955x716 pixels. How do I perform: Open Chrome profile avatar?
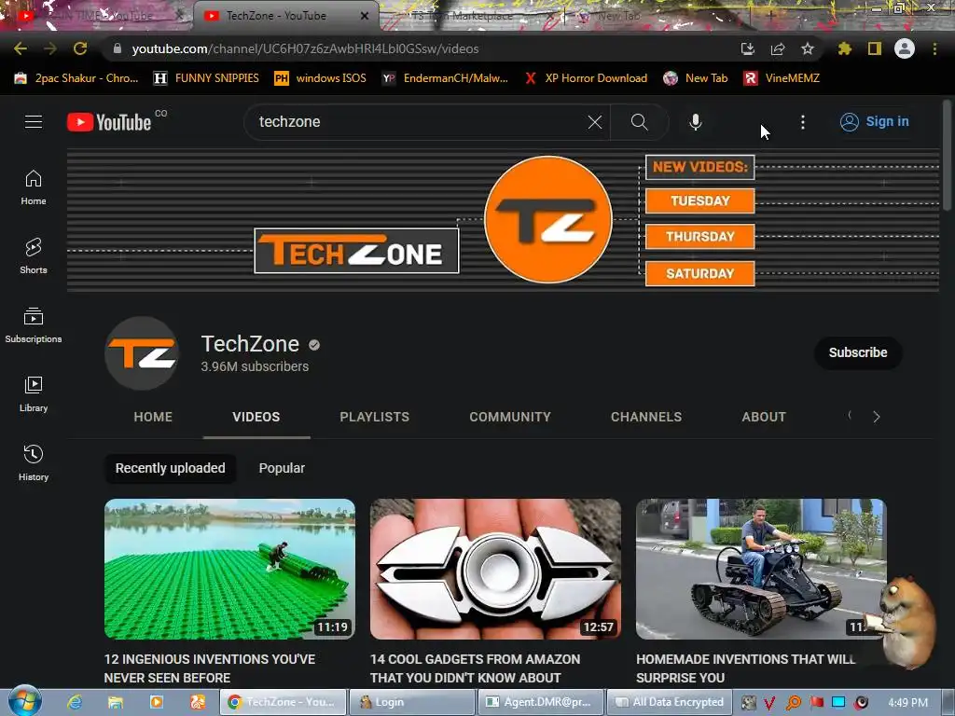pyautogui.click(x=905, y=48)
